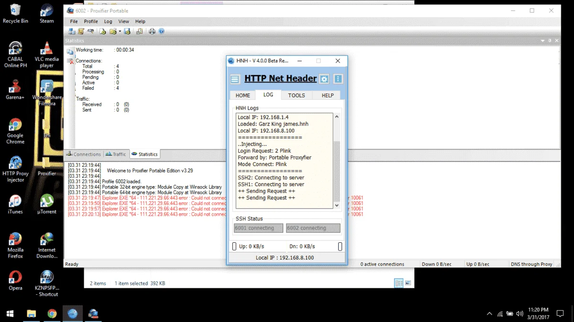Image resolution: width=574 pixels, height=322 pixels.
Task: Click the red X clear statistics icon
Action: [70, 61]
